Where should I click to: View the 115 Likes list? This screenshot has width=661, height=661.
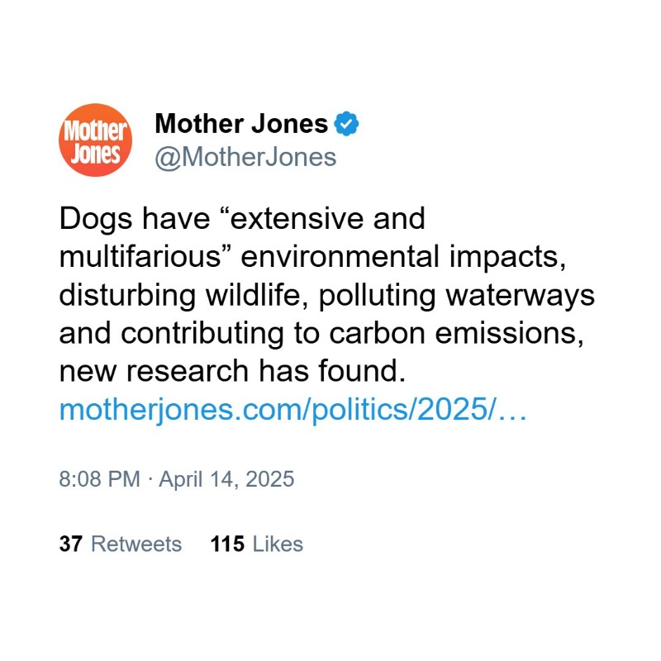point(257,544)
